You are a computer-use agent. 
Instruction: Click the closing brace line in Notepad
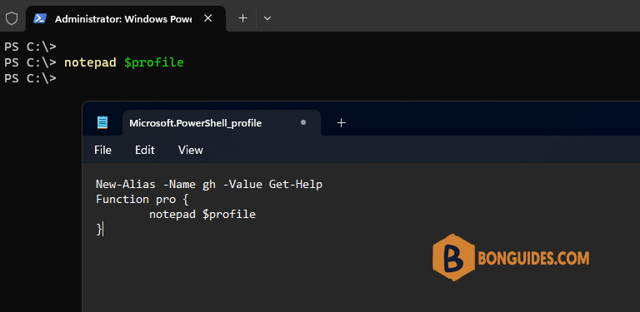[99, 229]
